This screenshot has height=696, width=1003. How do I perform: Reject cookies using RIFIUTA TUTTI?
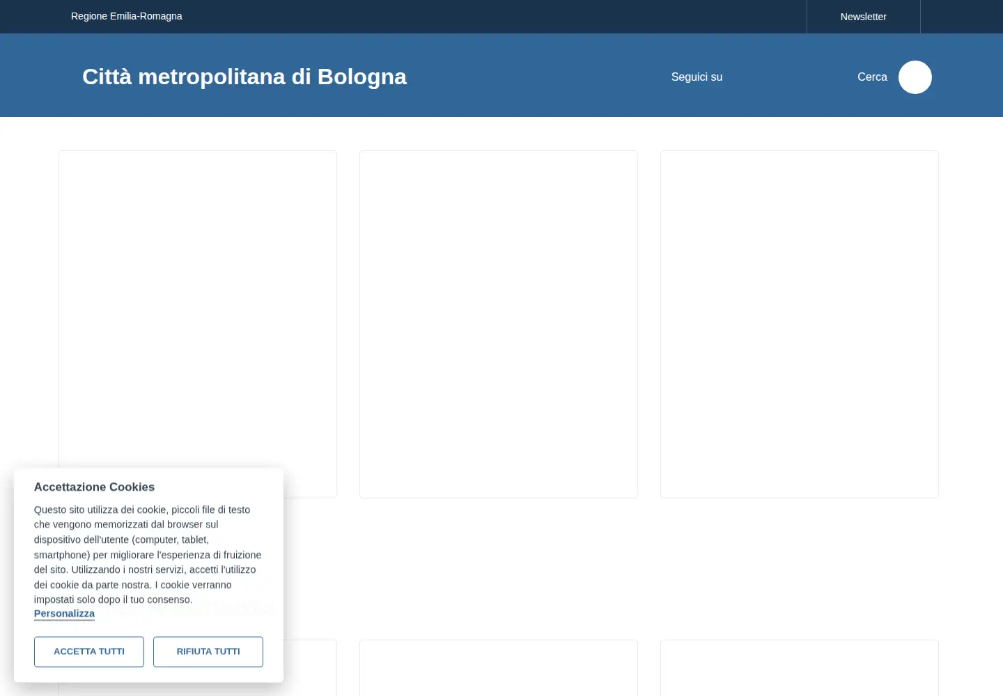point(208,651)
